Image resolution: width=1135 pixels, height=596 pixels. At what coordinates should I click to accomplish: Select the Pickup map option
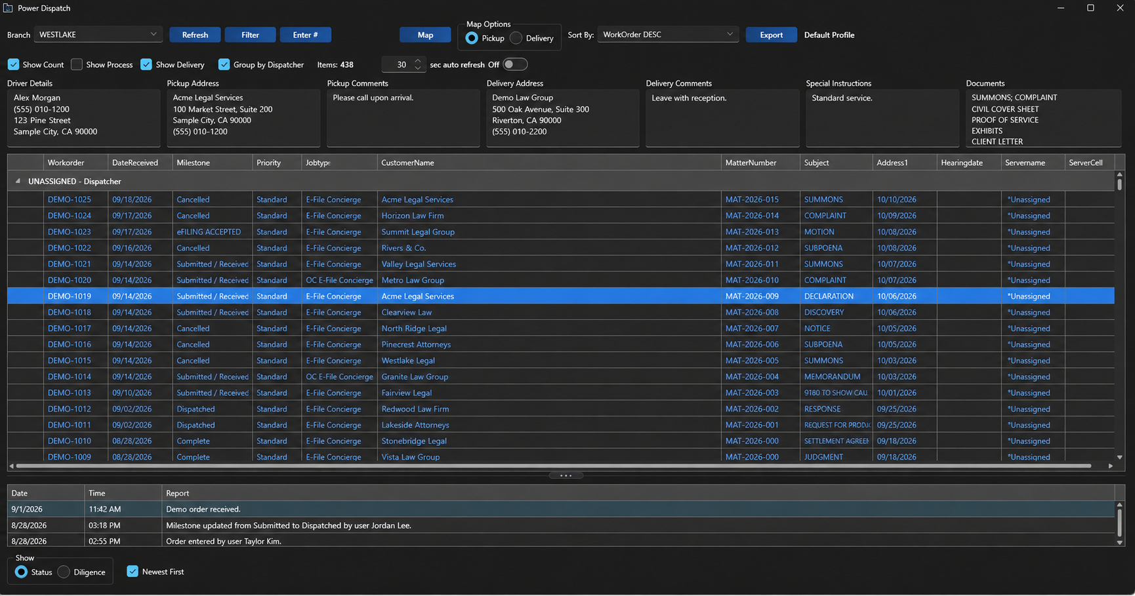[472, 38]
